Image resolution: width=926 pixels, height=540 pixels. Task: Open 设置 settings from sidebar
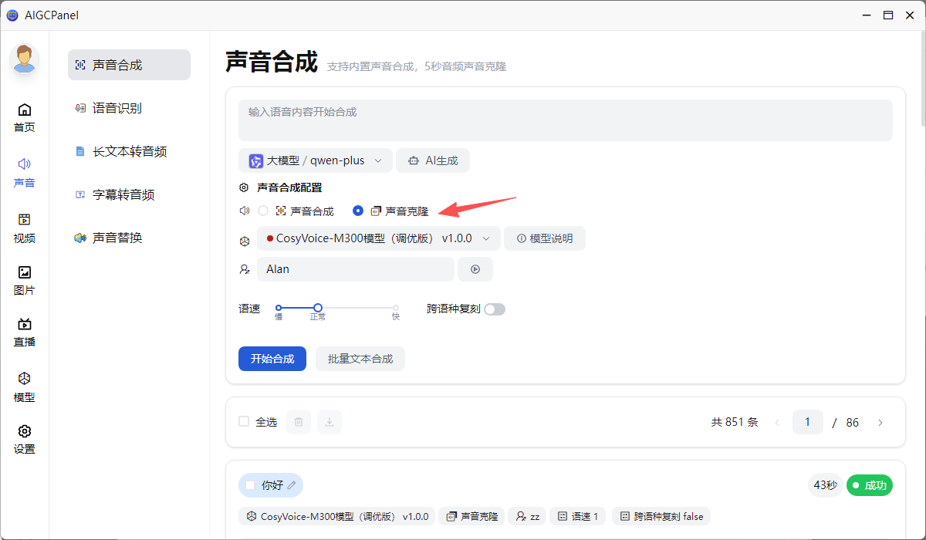click(25, 439)
